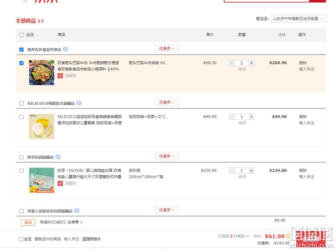Click spec text 游乐园 for crawling mat

pyautogui.click(x=134, y=170)
